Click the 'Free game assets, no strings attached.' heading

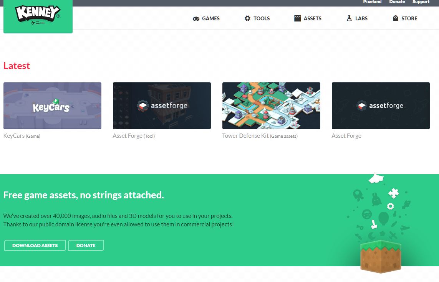click(83, 195)
